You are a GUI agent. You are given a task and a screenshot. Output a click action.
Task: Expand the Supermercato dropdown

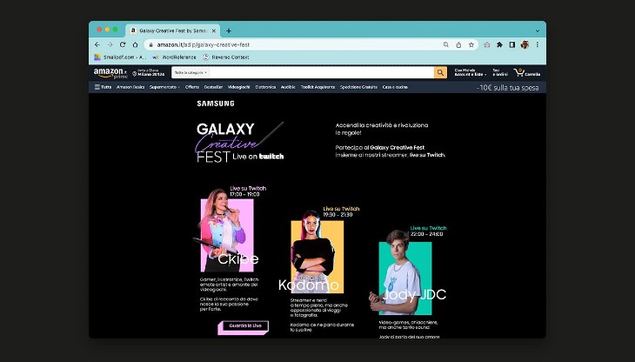(164, 87)
